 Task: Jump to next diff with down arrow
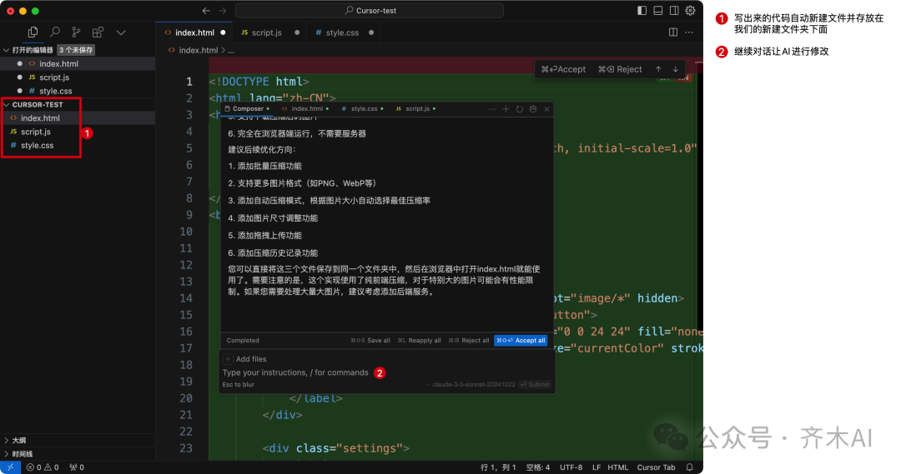click(675, 69)
